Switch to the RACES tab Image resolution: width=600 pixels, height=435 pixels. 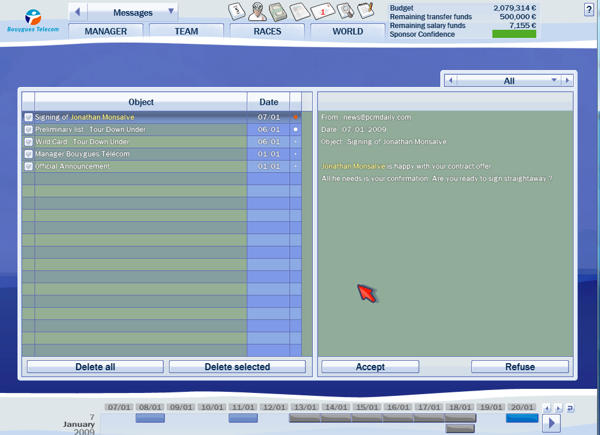(x=267, y=32)
